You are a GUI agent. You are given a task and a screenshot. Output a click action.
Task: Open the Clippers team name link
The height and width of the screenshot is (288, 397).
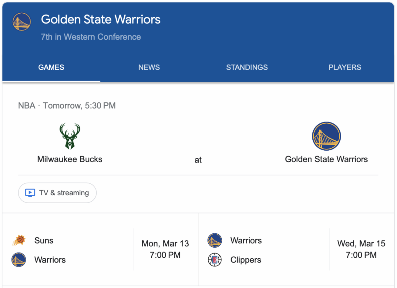coord(246,260)
